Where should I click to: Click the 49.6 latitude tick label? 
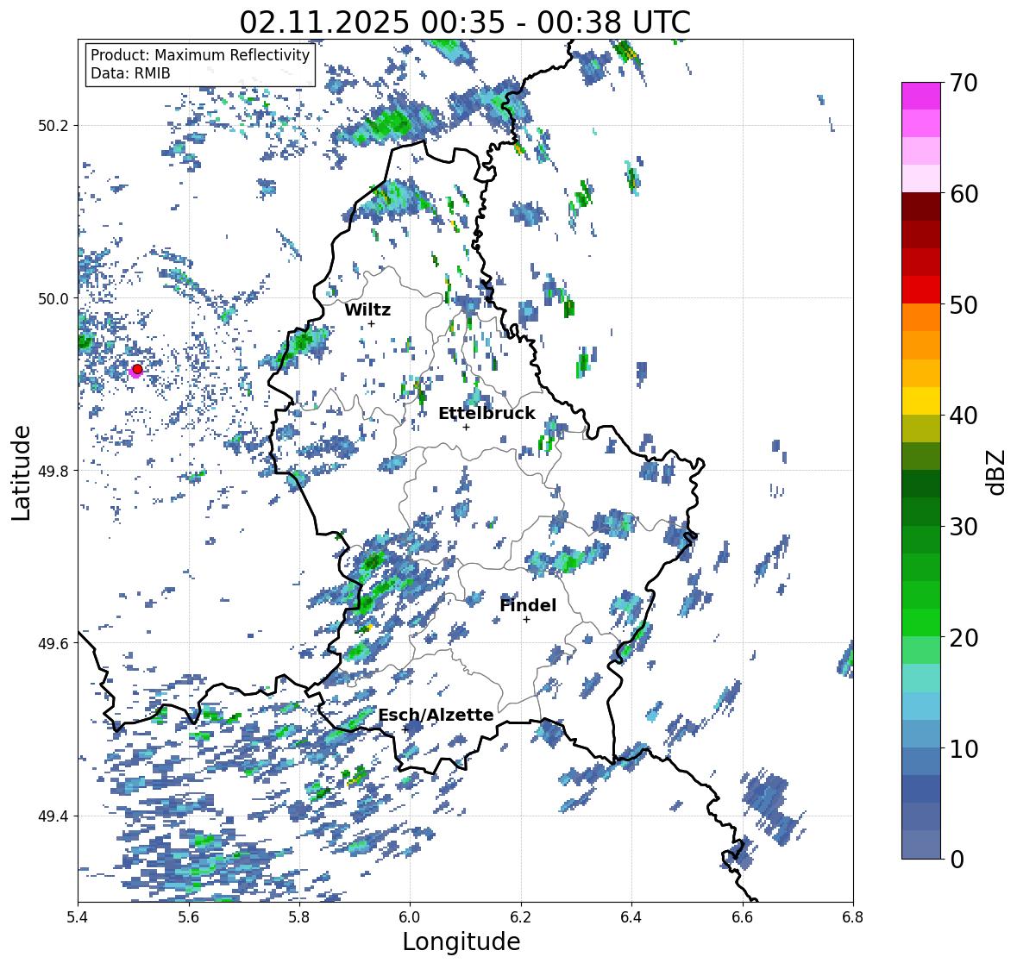click(x=53, y=643)
